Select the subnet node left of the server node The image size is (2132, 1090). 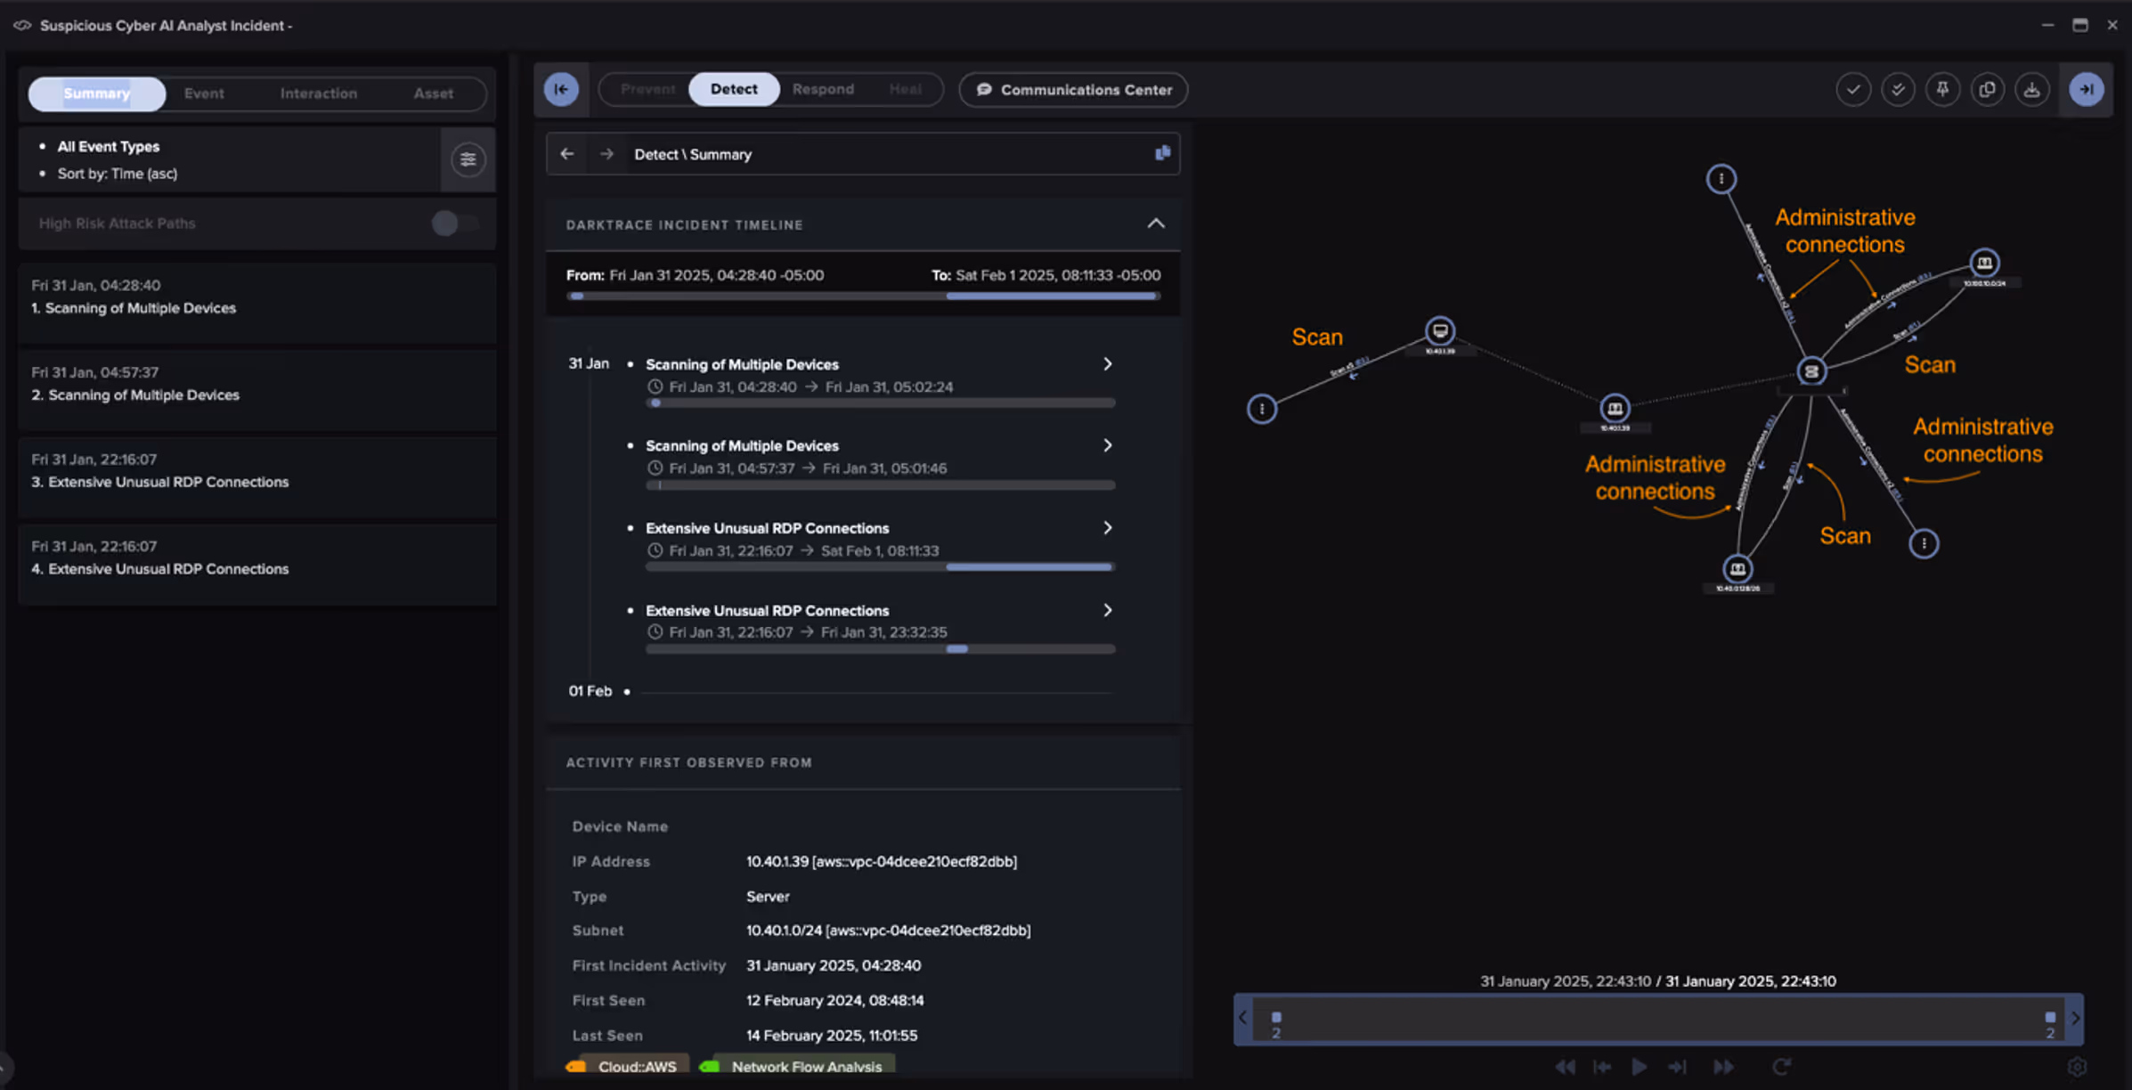pos(1615,409)
